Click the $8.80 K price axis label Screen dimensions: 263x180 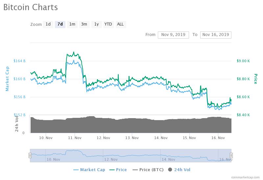point(243,79)
